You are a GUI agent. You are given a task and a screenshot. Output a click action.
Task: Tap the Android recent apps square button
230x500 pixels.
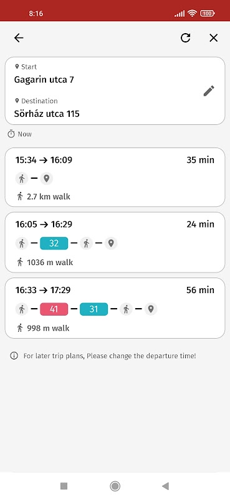(64, 486)
